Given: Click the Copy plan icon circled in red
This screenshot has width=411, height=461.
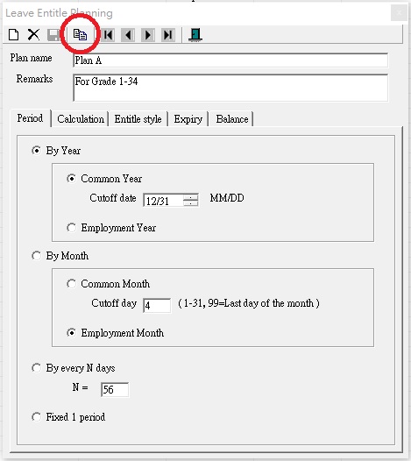Looking at the screenshot, I should point(80,35).
